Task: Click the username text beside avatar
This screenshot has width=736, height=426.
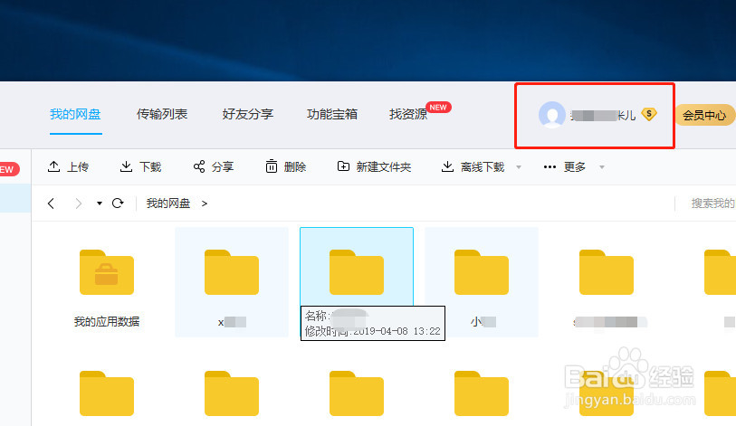Action: (x=603, y=116)
